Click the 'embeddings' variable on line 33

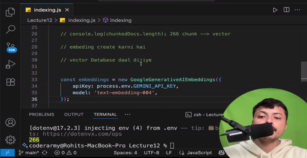(x=94, y=80)
